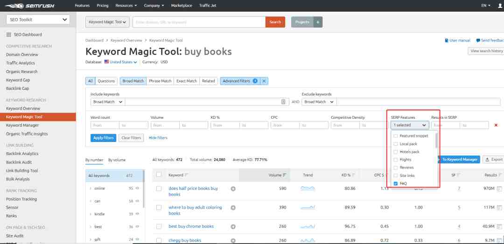
Task: Click Clear filters button
Action: (131, 138)
